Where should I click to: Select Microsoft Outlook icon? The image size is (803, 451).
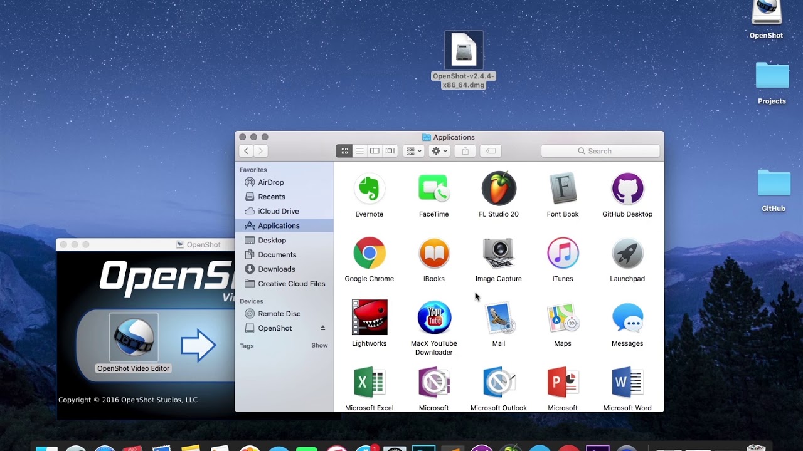[499, 382]
